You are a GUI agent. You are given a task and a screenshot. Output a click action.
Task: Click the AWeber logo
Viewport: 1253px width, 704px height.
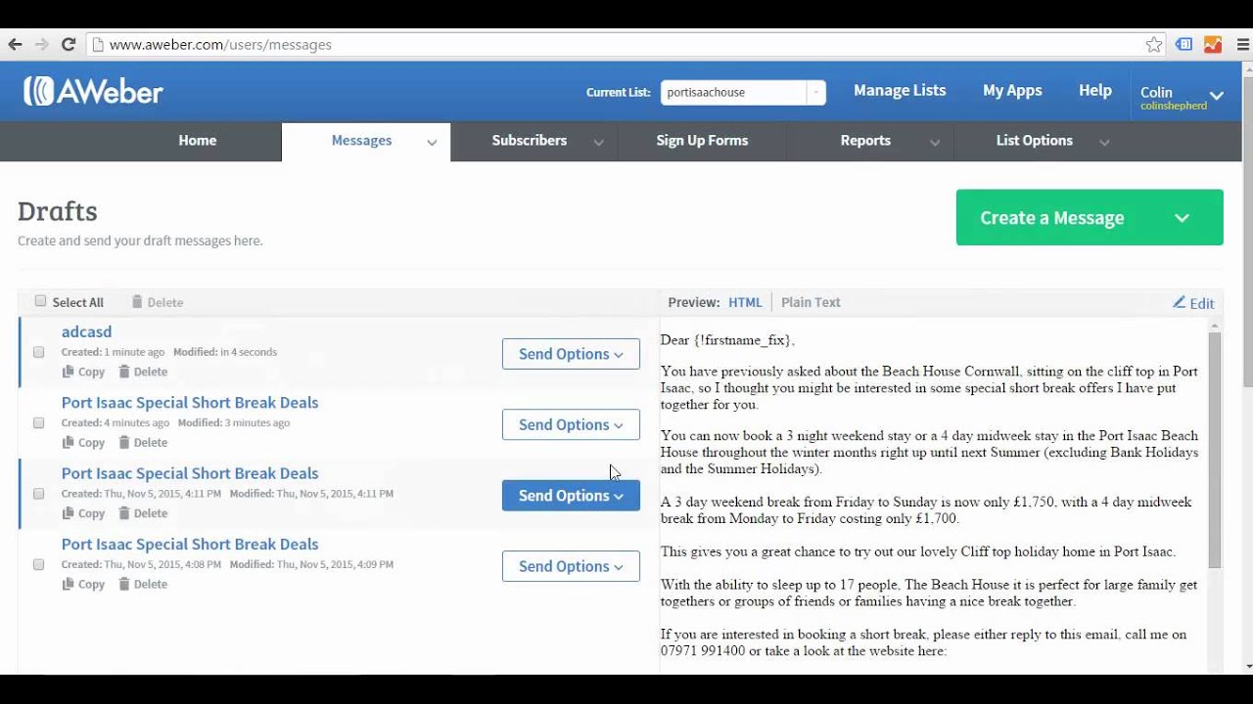[94, 91]
